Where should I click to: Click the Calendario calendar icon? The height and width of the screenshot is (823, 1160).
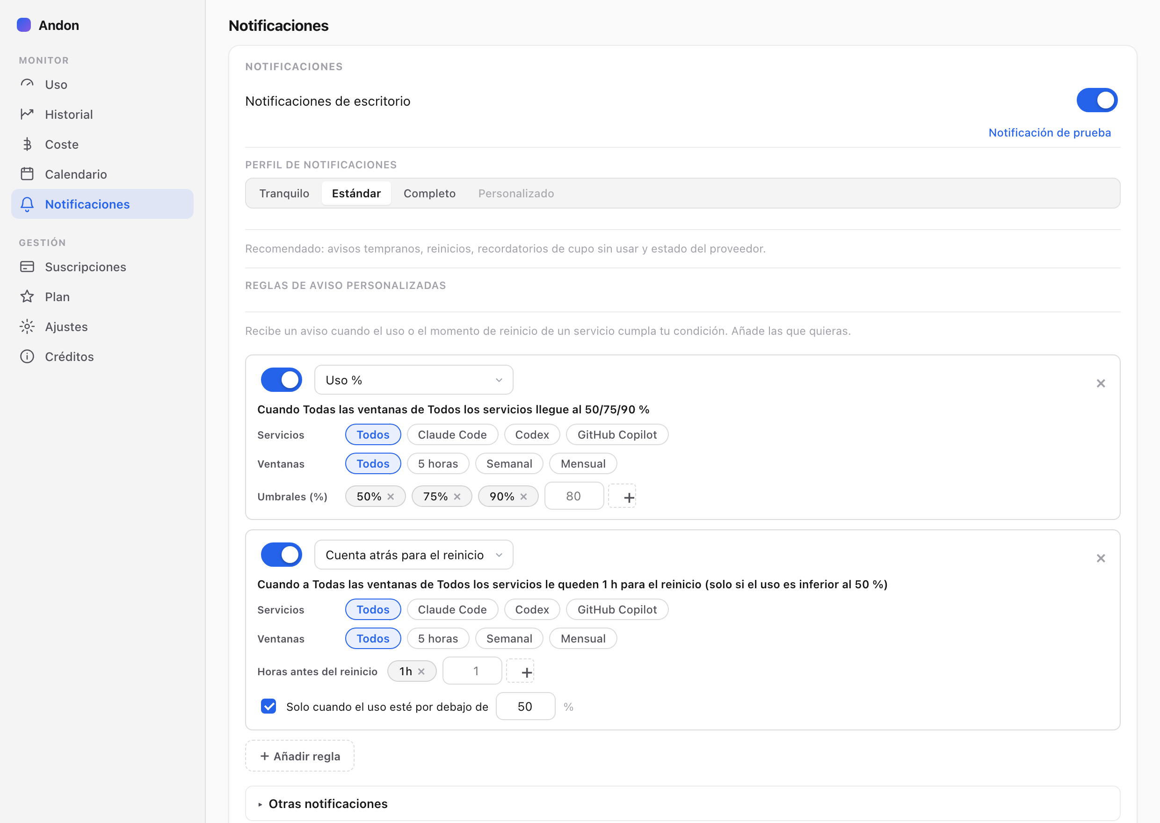click(x=27, y=174)
